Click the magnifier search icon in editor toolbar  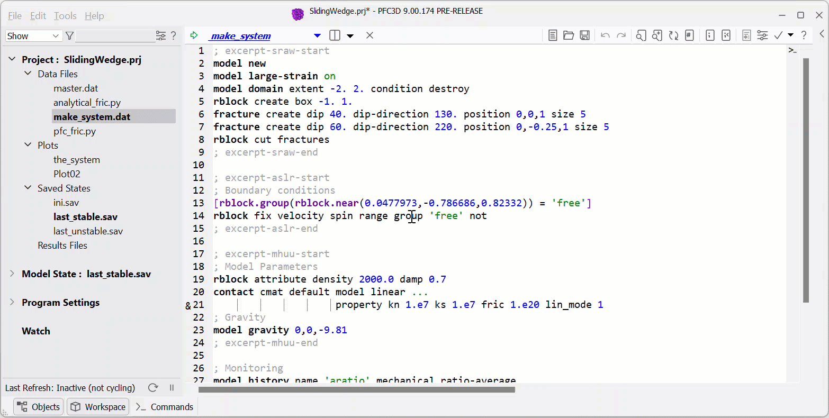point(641,35)
